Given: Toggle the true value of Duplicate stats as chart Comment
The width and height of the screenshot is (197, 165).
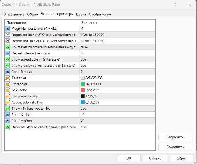Looking at the screenshot, I should (84, 127).
